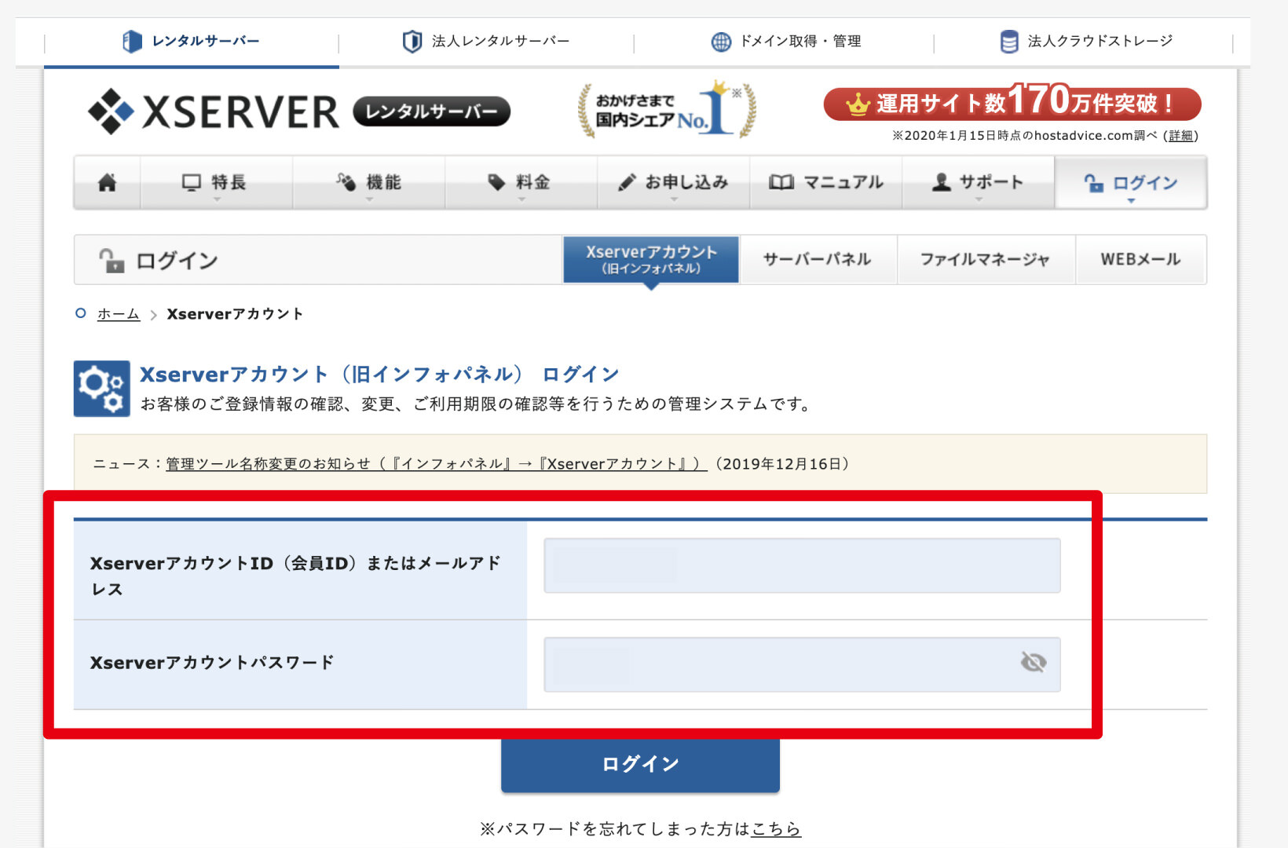Open the お申し込み menu

tap(673, 183)
